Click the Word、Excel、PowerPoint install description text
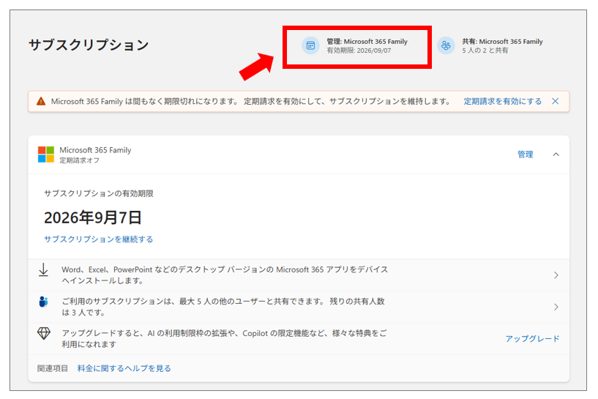Viewport: 598px width, 399px height. [x=225, y=275]
